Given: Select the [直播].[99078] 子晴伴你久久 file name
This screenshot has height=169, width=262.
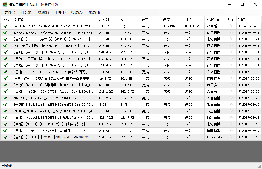Looking at the screenshot, I should coord(54,124).
